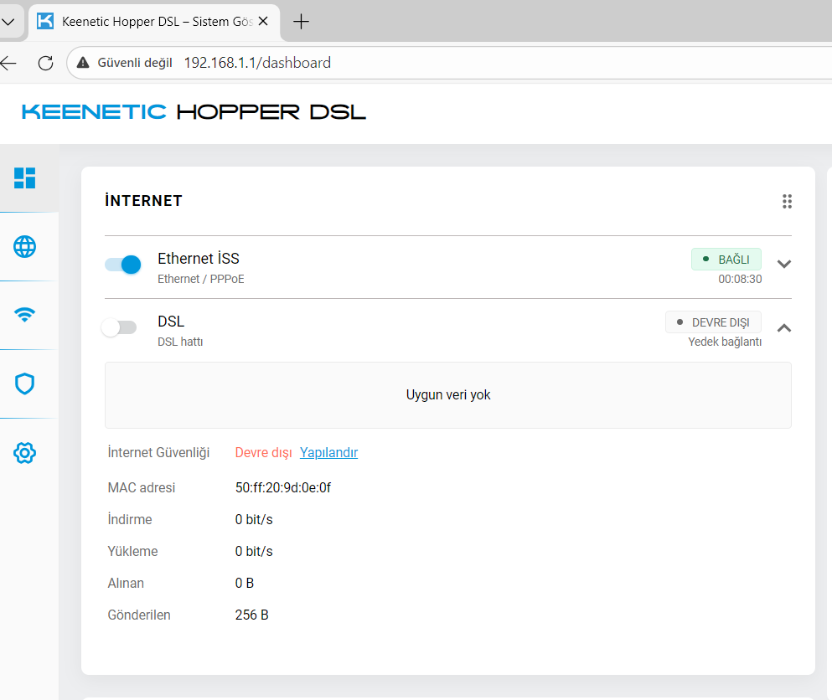Open the dashboard grid icon in sidebar
The image size is (832, 700).
(25, 178)
